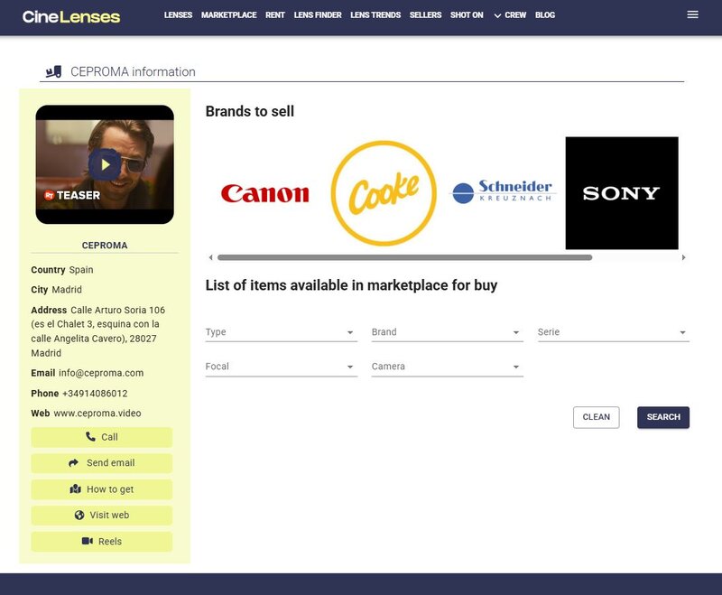This screenshot has height=595, width=722.
Task: Open the Marketplace menu item
Action: 228,15
